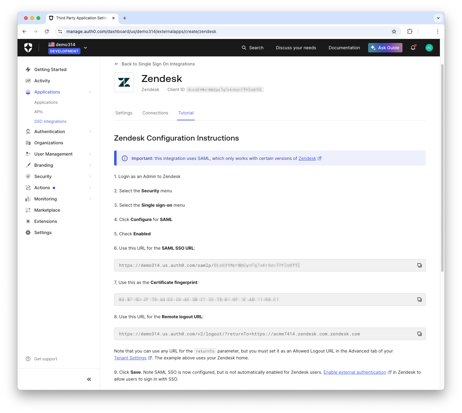
Task: Open the tab search dropdown arrow
Action: (438, 18)
